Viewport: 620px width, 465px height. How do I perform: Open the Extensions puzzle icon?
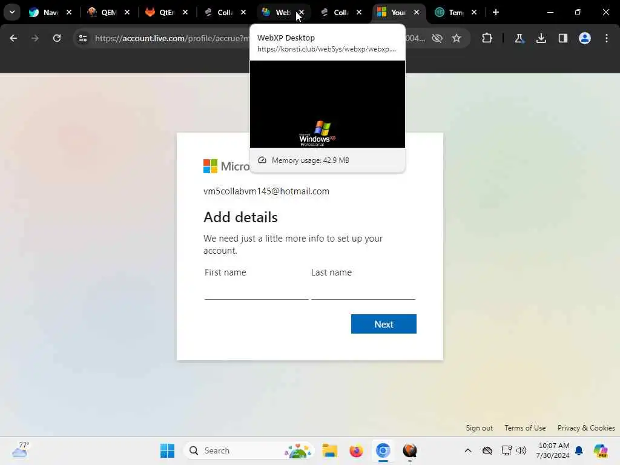487,38
